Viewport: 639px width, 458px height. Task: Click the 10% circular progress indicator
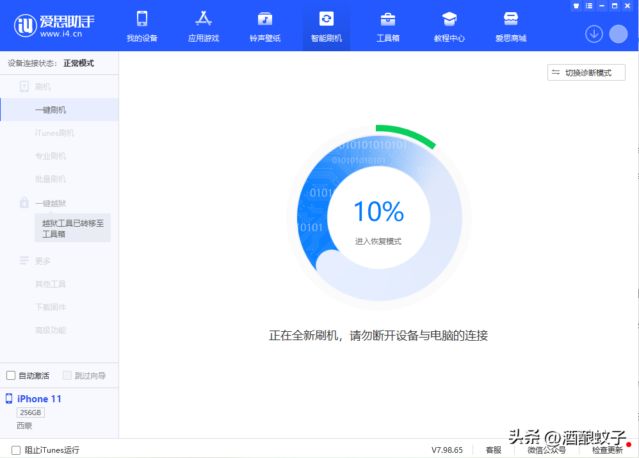click(x=379, y=217)
